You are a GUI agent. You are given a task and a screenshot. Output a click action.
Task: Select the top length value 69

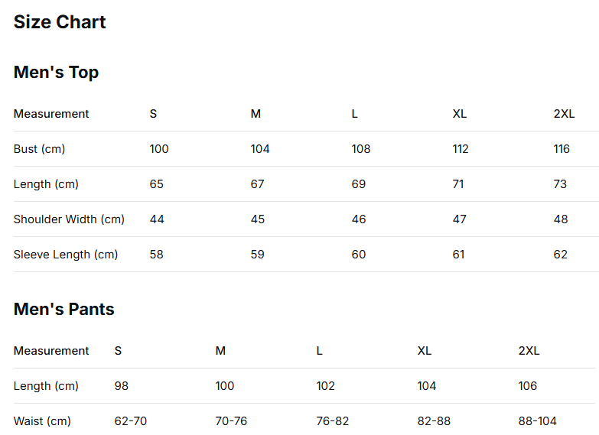point(359,184)
